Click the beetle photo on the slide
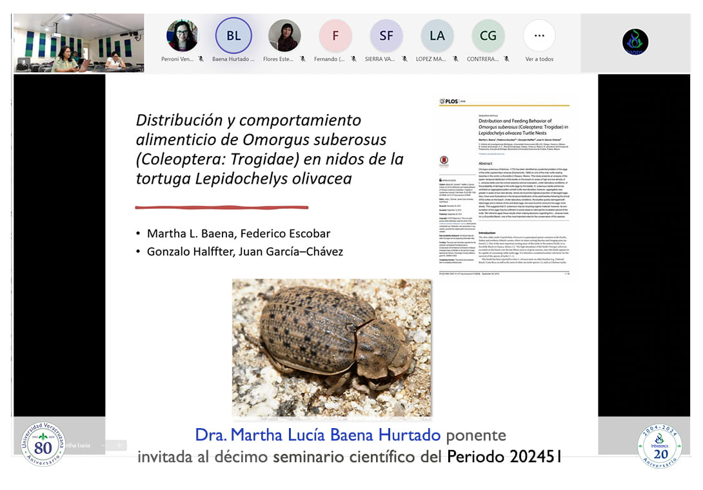 pyautogui.click(x=332, y=347)
